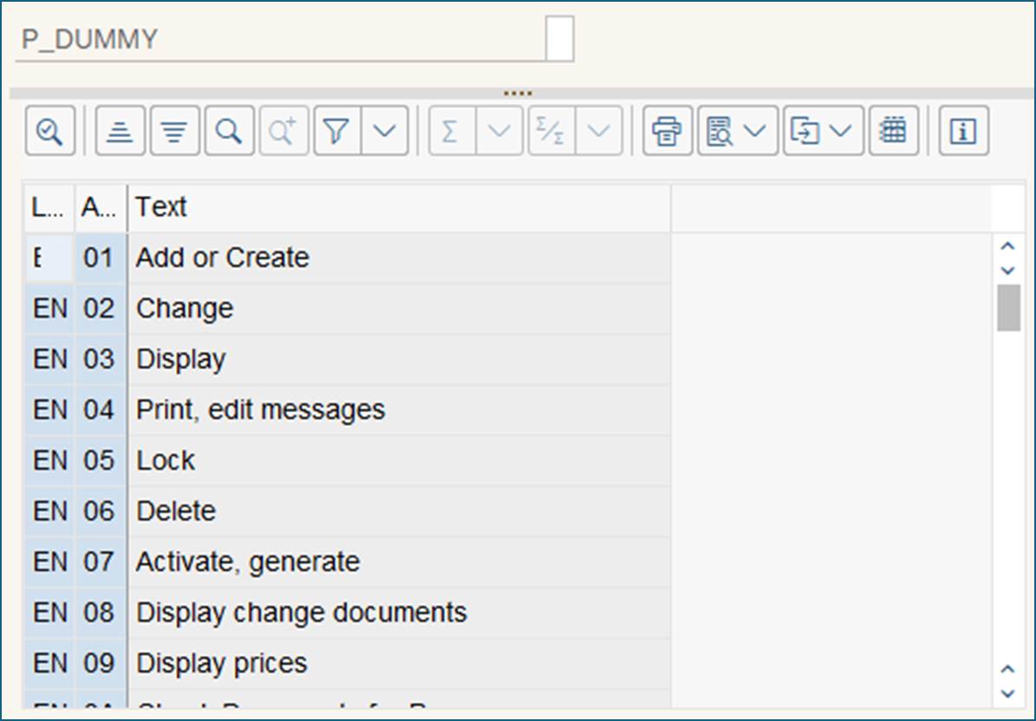Open the Export dropdown menu
Image resolution: width=1036 pixels, height=721 pixels.
click(x=823, y=132)
